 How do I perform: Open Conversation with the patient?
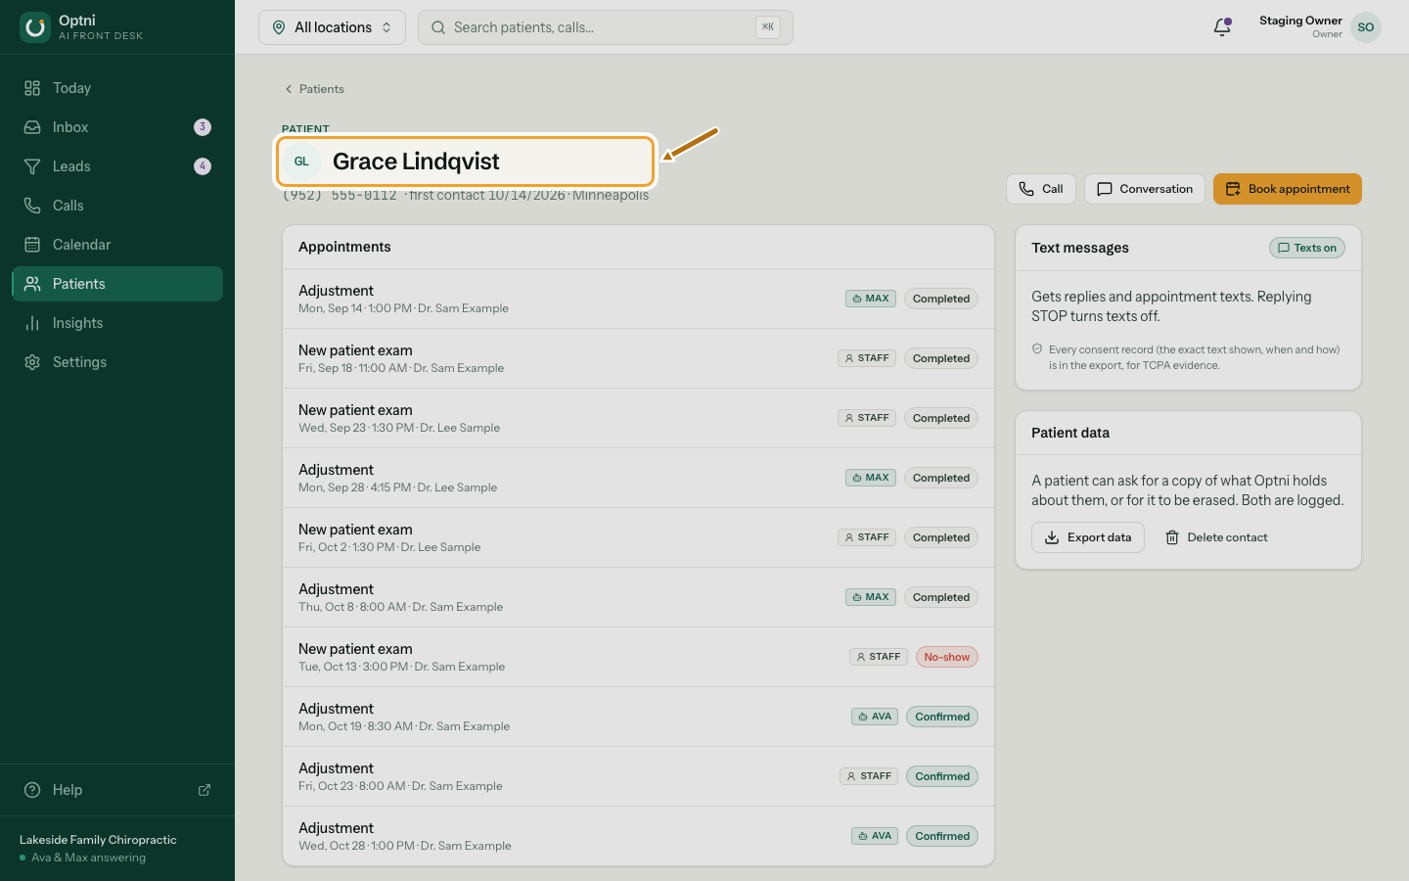pos(1145,189)
